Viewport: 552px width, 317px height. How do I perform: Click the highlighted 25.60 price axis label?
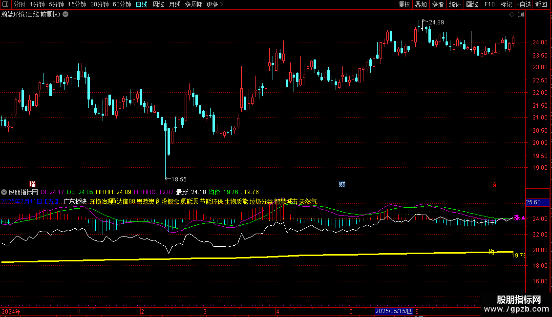(x=537, y=202)
